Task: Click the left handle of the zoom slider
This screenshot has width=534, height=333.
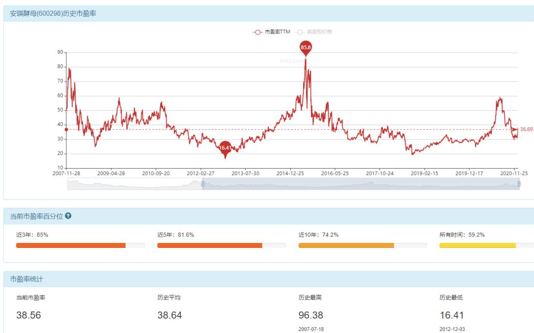Action: [203, 184]
